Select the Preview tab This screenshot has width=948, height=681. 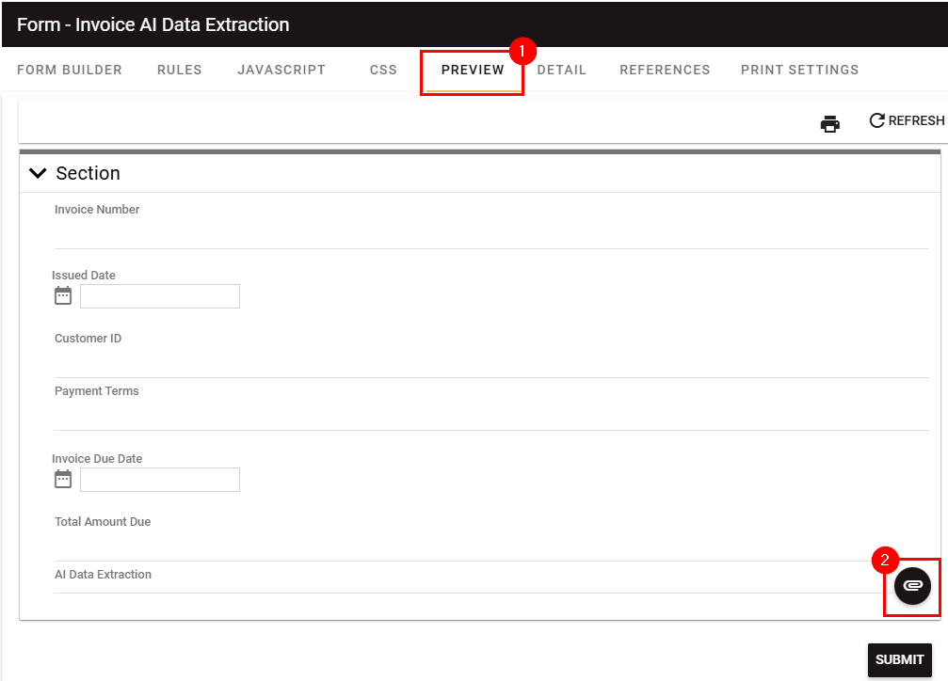point(473,70)
